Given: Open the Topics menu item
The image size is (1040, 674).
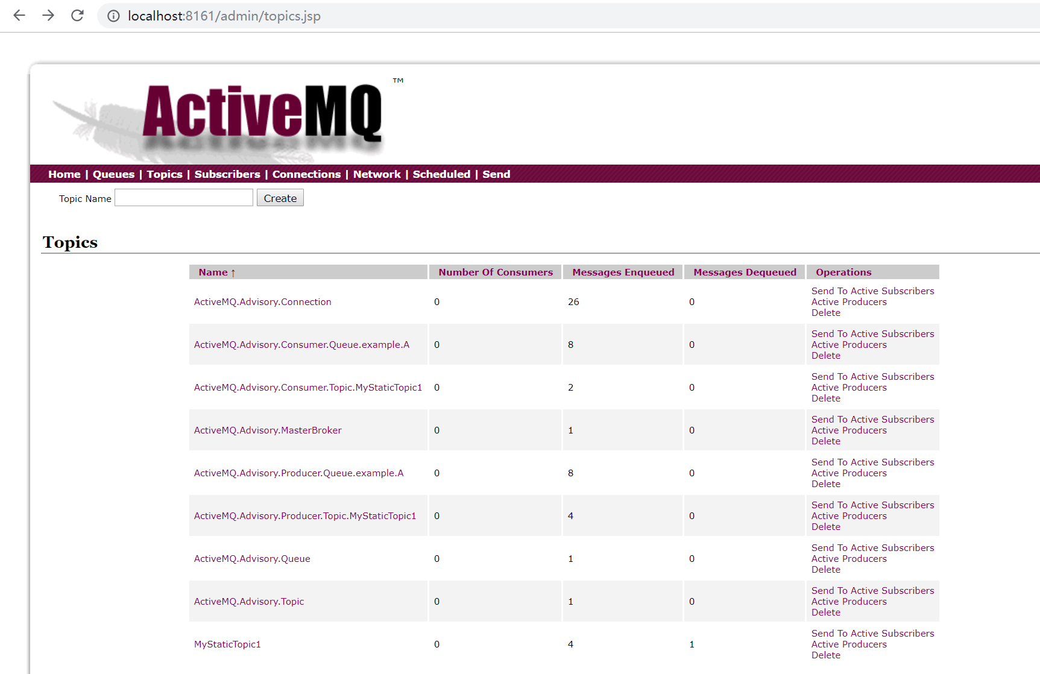Looking at the screenshot, I should (x=165, y=174).
